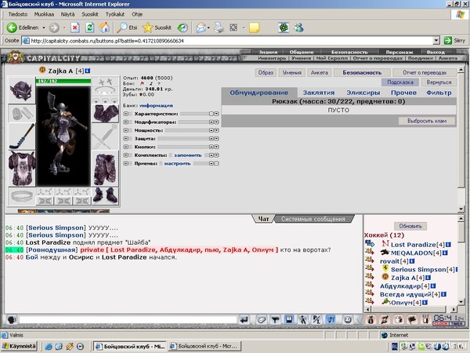This screenshot has height=353, width=470.
Task: Click the eraser clear chat icon
Action: tap(262, 320)
